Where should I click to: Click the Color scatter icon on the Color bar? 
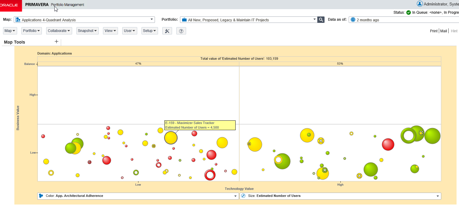[41, 196]
